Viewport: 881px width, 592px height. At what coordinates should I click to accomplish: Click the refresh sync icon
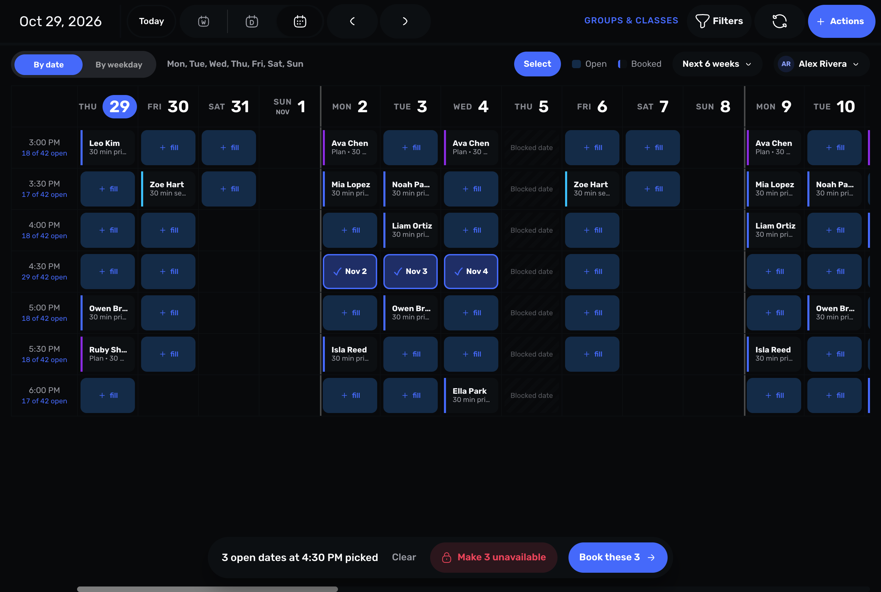(779, 21)
